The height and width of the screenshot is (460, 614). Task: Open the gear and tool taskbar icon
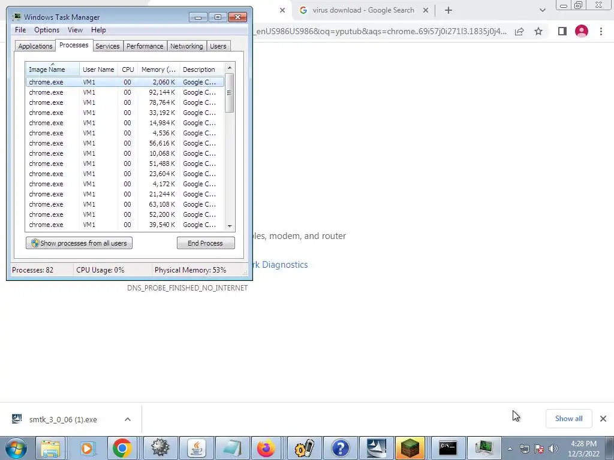coord(304,448)
